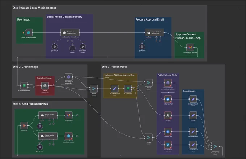The width and height of the screenshot is (246, 159).
Task: Click the User Input sticky note label
Action: (23, 19)
